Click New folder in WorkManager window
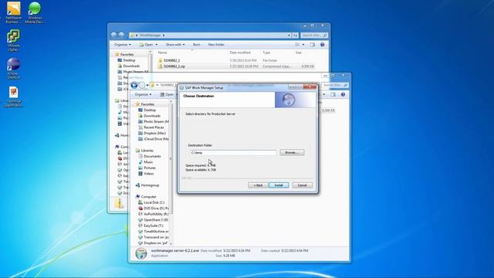 pyautogui.click(x=216, y=45)
